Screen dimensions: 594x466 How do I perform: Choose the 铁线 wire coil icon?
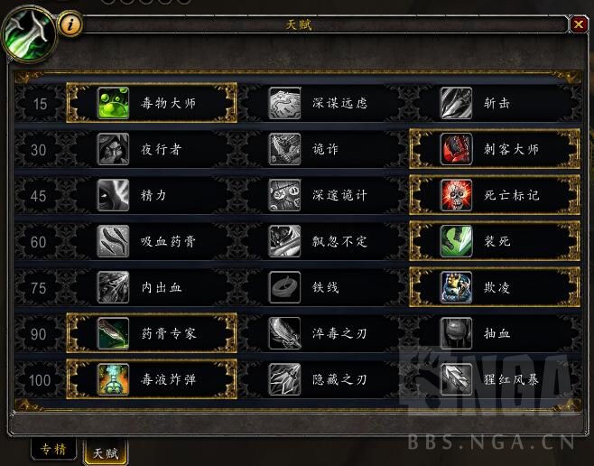tap(284, 287)
